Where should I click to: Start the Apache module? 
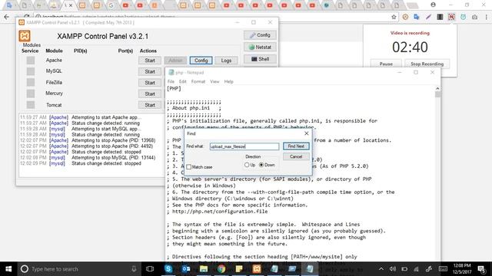[x=150, y=61]
